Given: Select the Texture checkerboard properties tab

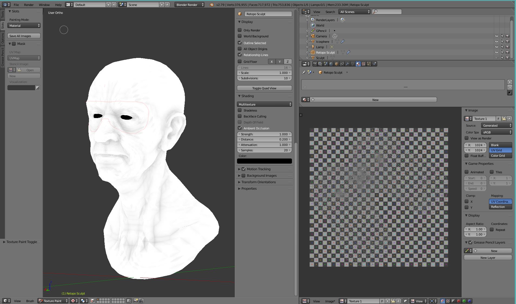Looking at the screenshot, I should [363, 64].
